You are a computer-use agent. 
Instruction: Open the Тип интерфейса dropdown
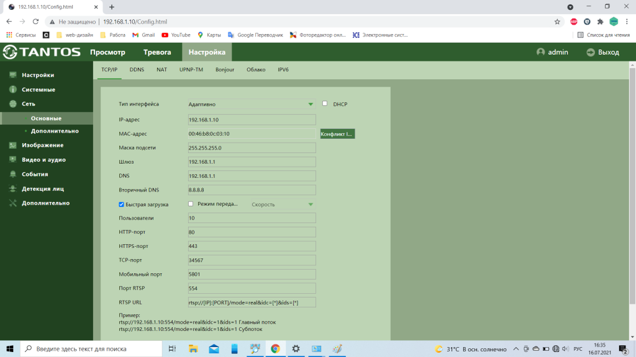pyautogui.click(x=252, y=104)
